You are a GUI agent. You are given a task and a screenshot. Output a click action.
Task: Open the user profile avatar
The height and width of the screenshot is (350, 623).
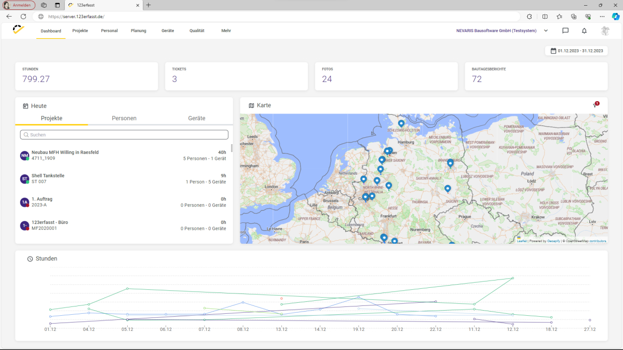pyautogui.click(x=605, y=31)
